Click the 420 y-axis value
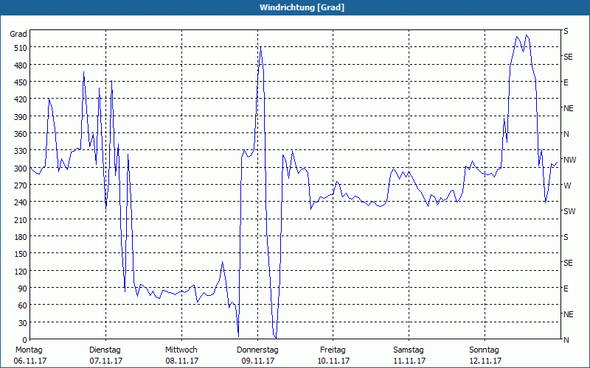The width and height of the screenshot is (590, 368). [21, 99]
